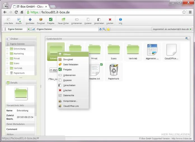Toggle the Linke Seite panel icon
195x142 pixels.
[x=8, y=21]
